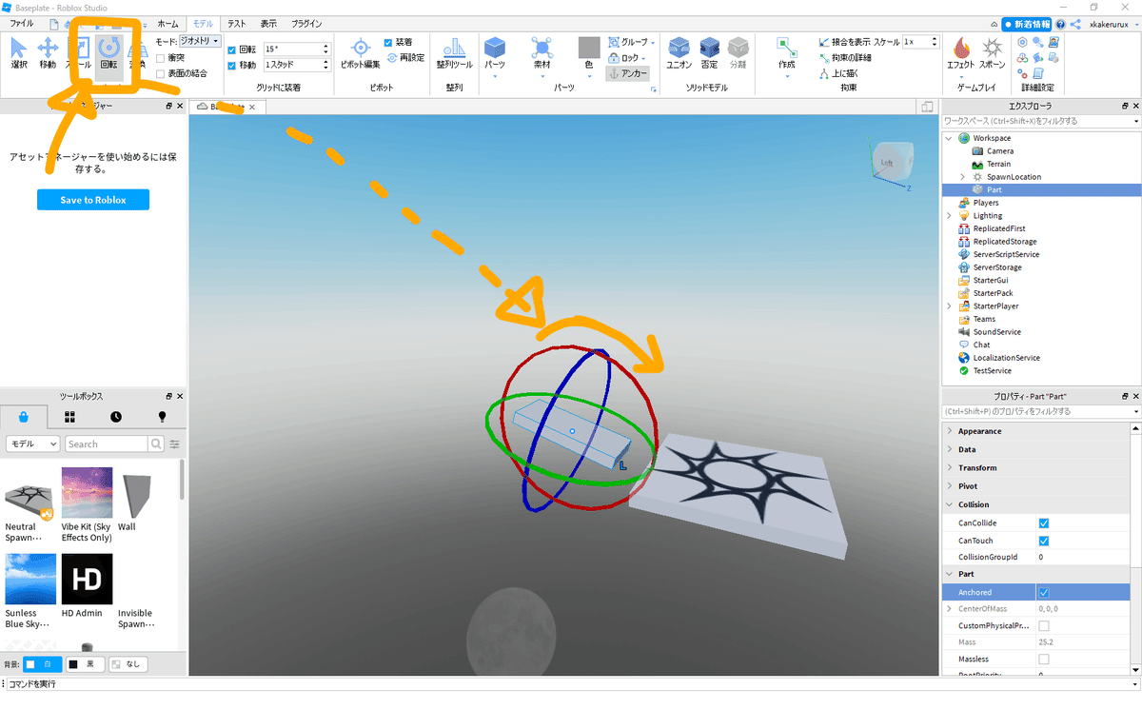Click the Toolbox Search input field
The image size is (1142, 710).
click(105, 444)
